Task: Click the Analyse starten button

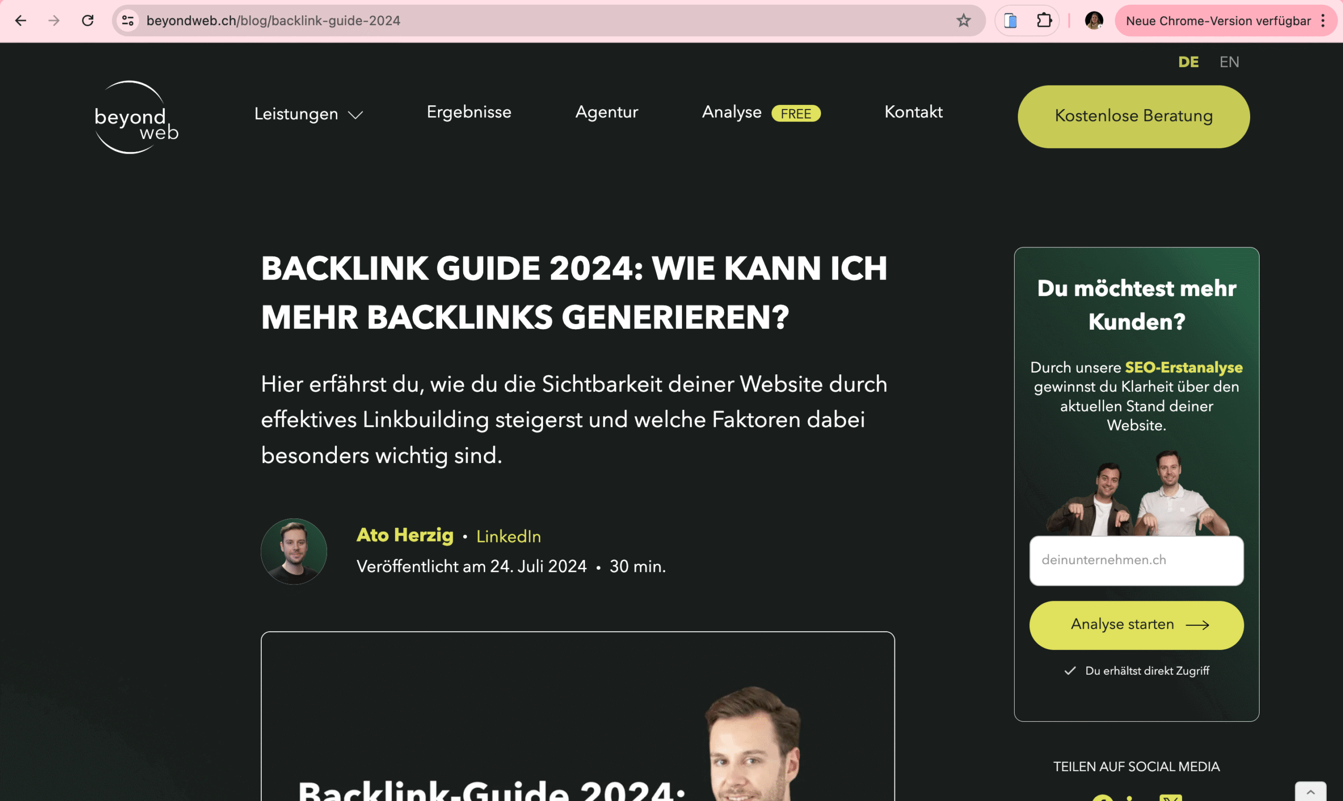Action: pyautogui.click(x=1136, y=625)
